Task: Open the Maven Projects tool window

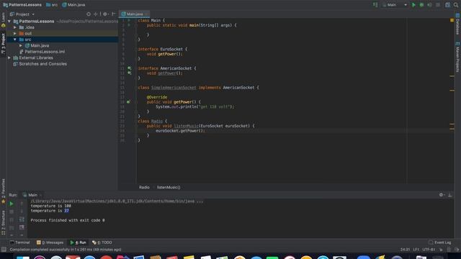Action: coord(458,58)
